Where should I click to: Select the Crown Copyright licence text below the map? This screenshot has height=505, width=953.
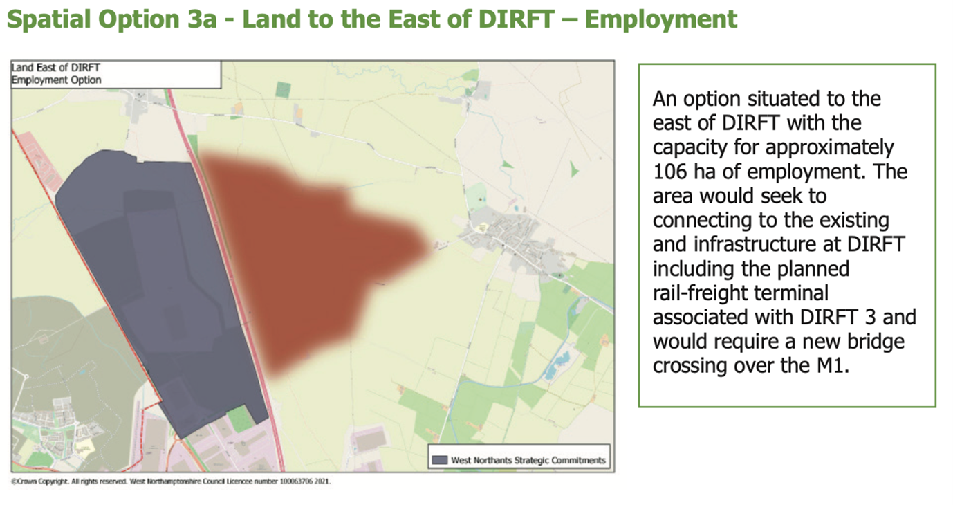click(x=171, y=481)
